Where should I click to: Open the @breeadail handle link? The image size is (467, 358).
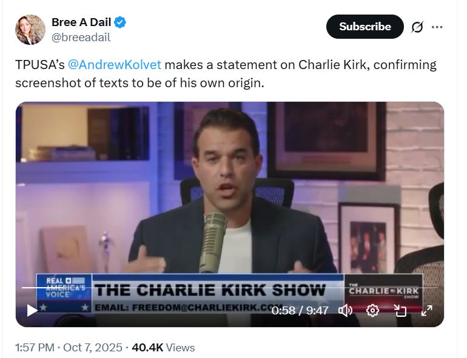coord(81,38)
